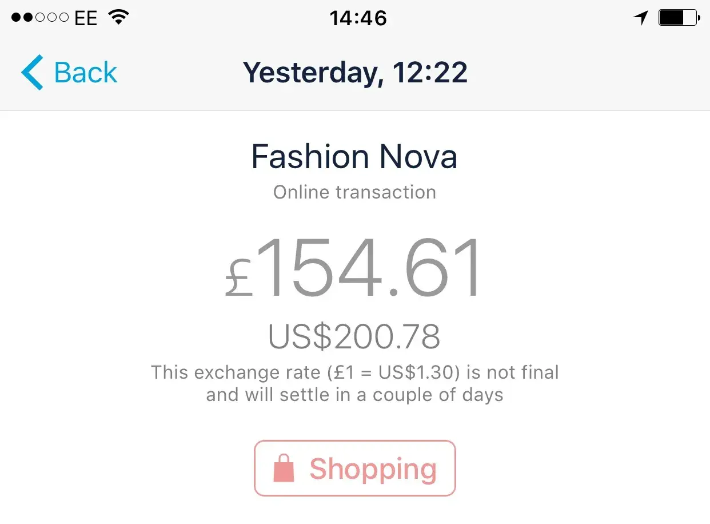Tap the battery indicator icon

[x=679, y=18]
